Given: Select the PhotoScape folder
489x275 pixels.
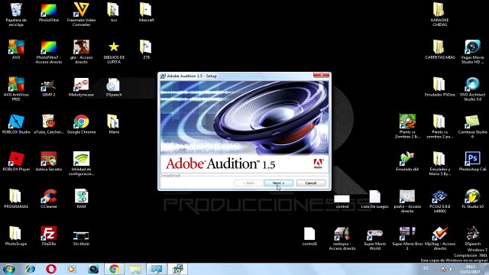Looking at the screenshot, I should coord(16,236).
